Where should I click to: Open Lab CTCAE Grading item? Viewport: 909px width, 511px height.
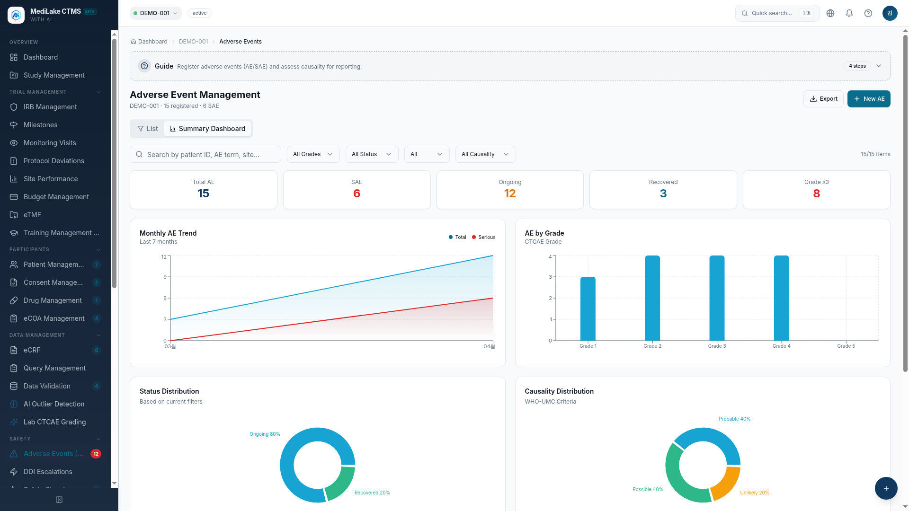55,422
